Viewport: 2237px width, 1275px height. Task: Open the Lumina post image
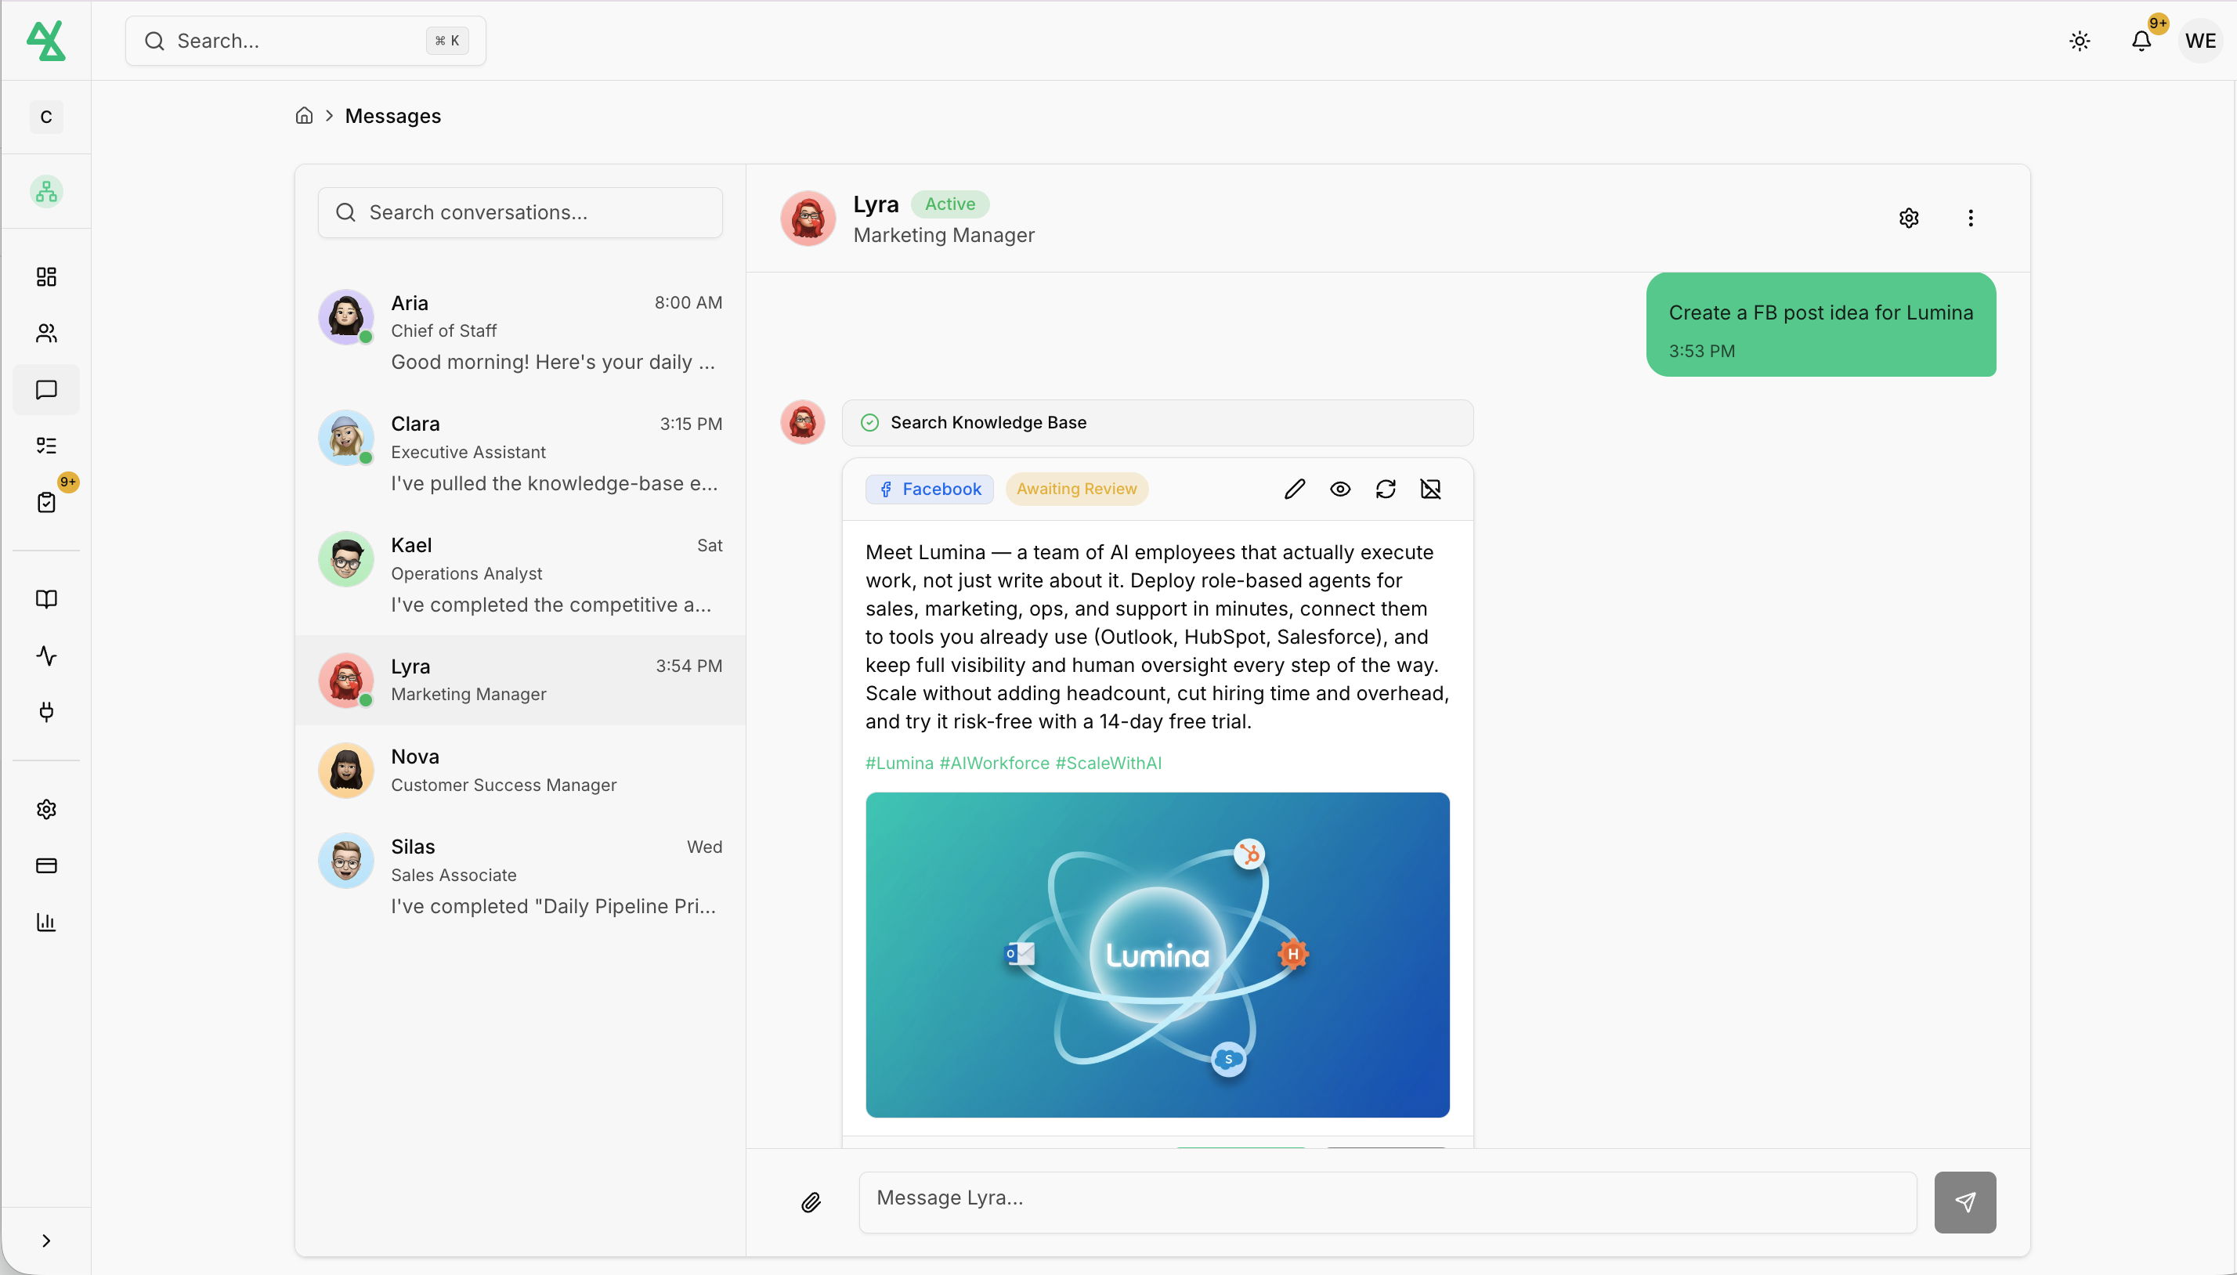tap(1158, 955)
